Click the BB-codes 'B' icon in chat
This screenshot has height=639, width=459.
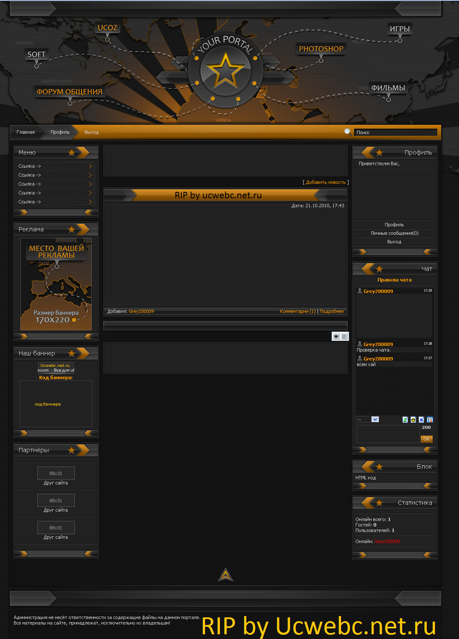(x=421, y=419)
